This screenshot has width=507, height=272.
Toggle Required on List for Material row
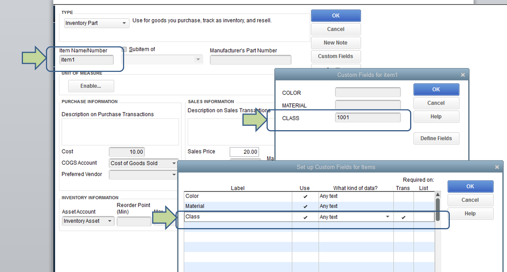coord(423,206)
